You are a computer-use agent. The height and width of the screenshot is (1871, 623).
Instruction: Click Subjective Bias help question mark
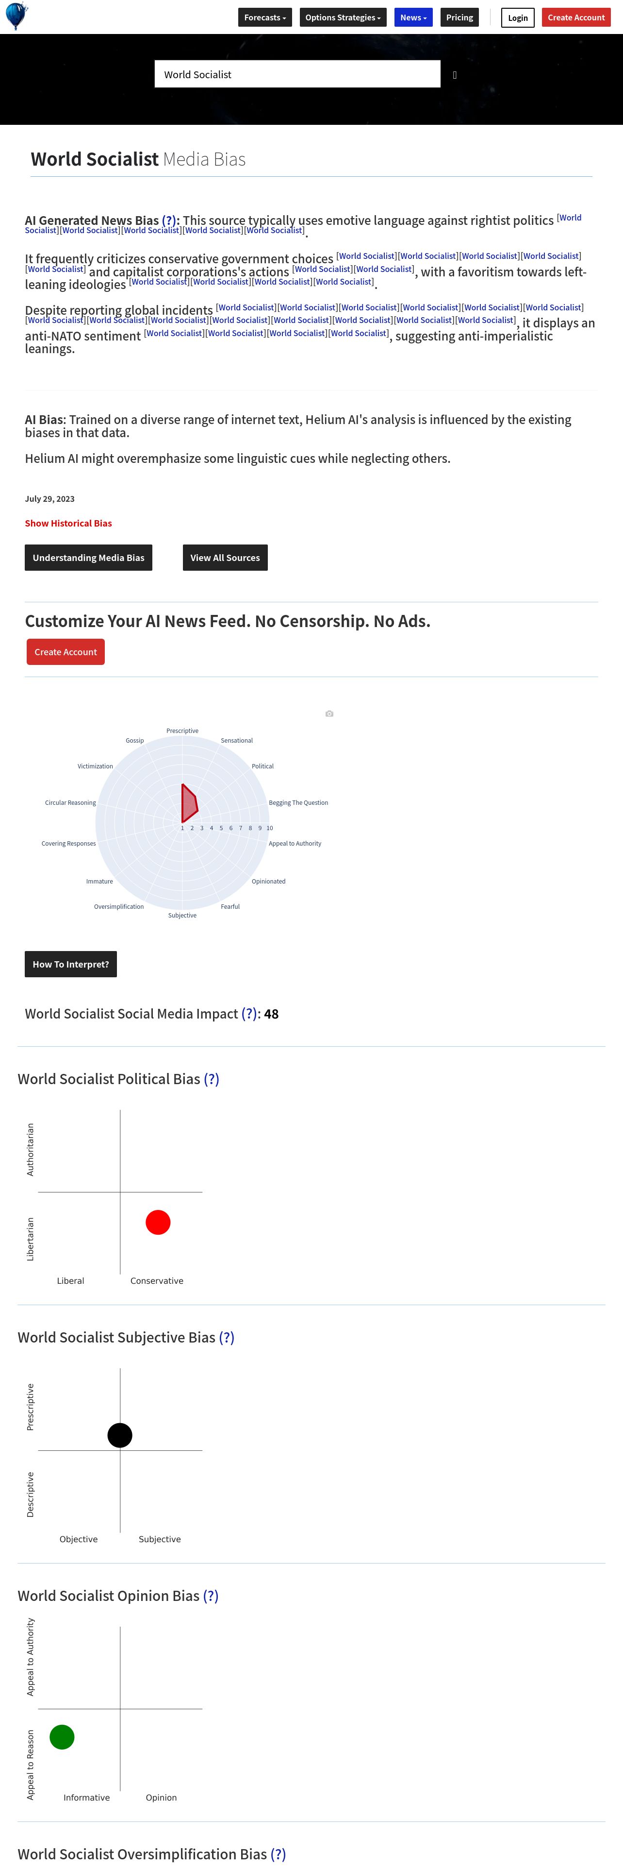tap(226, 1338)
